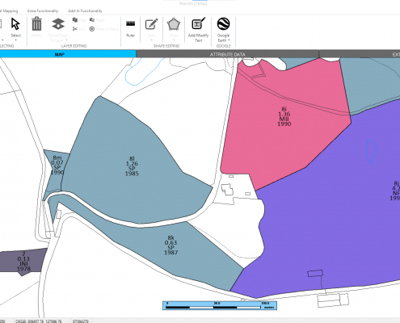
Task: Open the Select tool dropdown arrow
Action: click(x=15, y=40)
